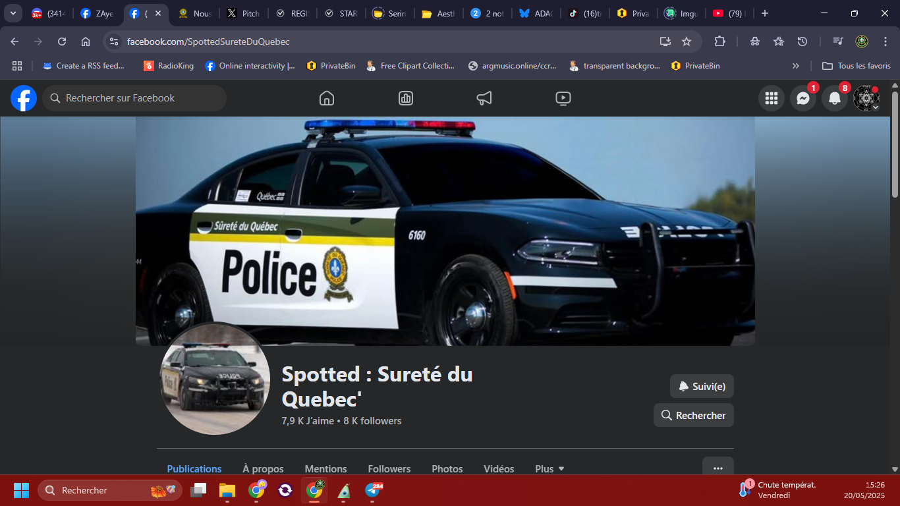Expand the tab search dropdown arrow

[x=13, y=13]
